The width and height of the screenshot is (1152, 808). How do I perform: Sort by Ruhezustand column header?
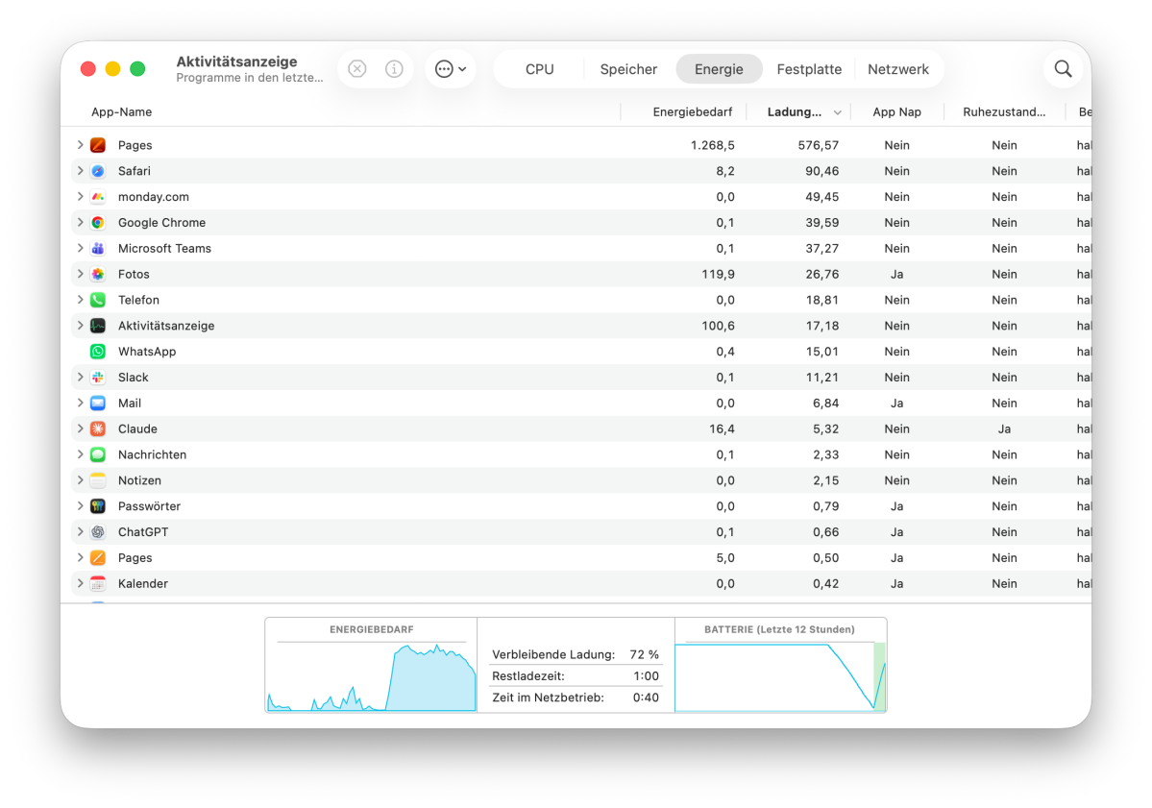[1004, 111]
